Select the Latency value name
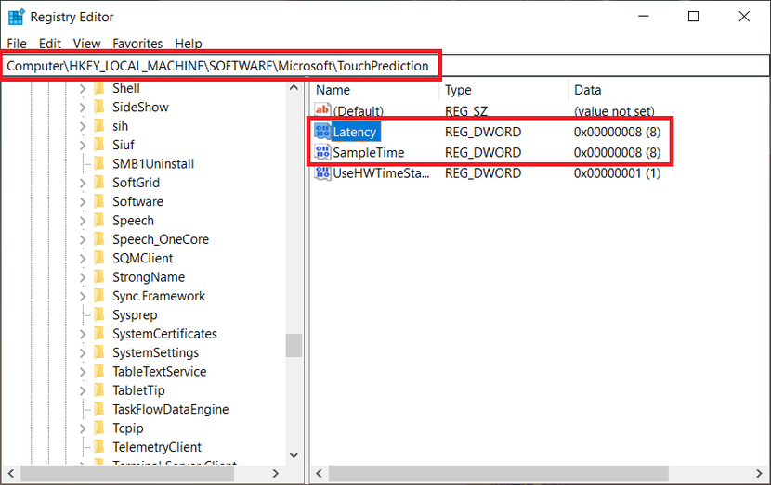This screenshot has height=485, width=771. [355, 132]
